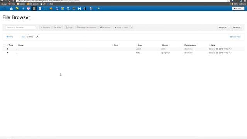Sort the table by Date column
This screenshot has width=247, height=139.
(213, 45)
